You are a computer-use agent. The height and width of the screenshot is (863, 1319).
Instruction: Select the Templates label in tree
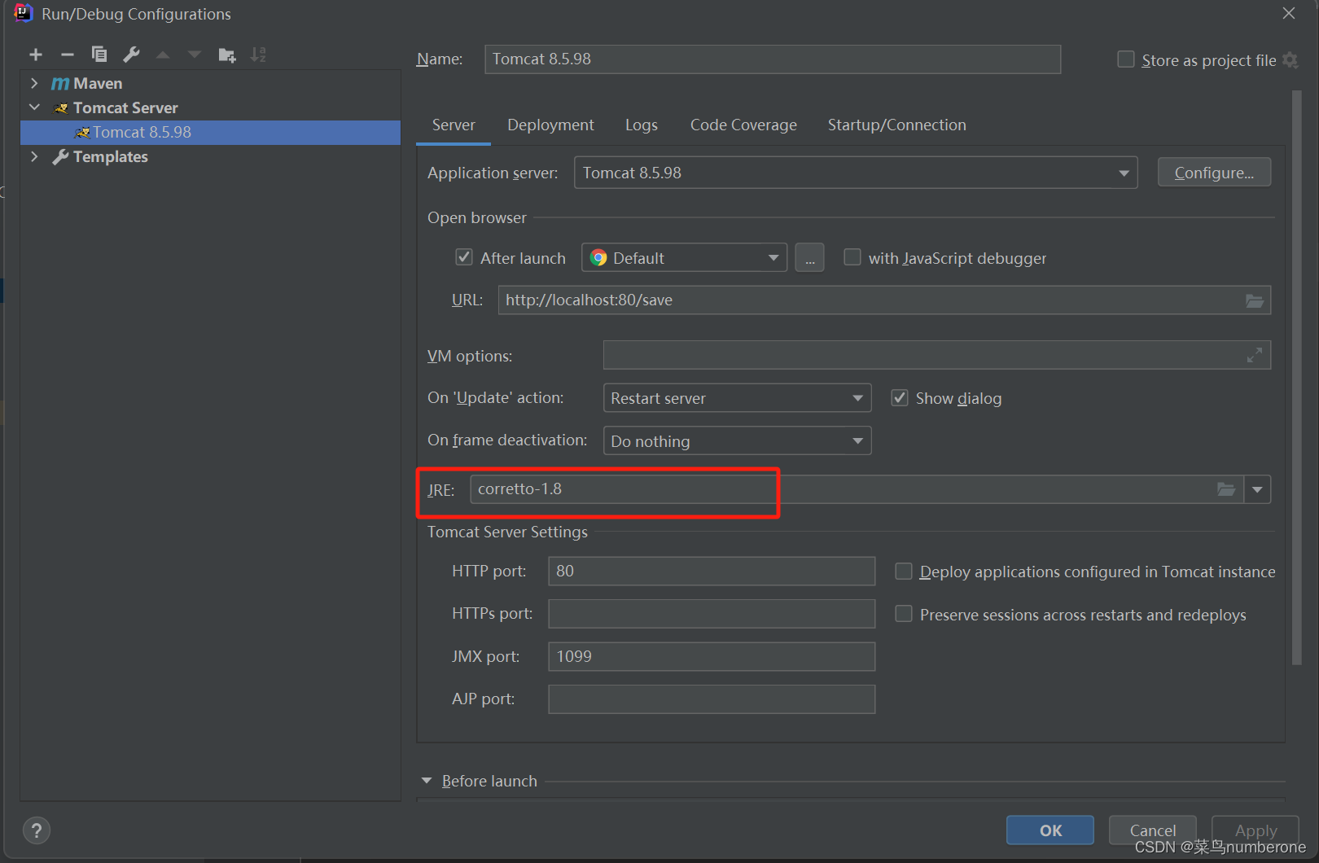click(x=111, y=156)
